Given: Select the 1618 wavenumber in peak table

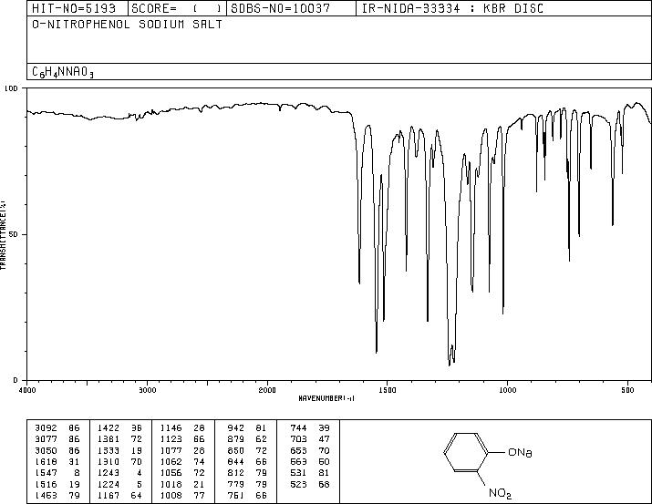Looking at the screenshot, I should (x=46, y=461).
